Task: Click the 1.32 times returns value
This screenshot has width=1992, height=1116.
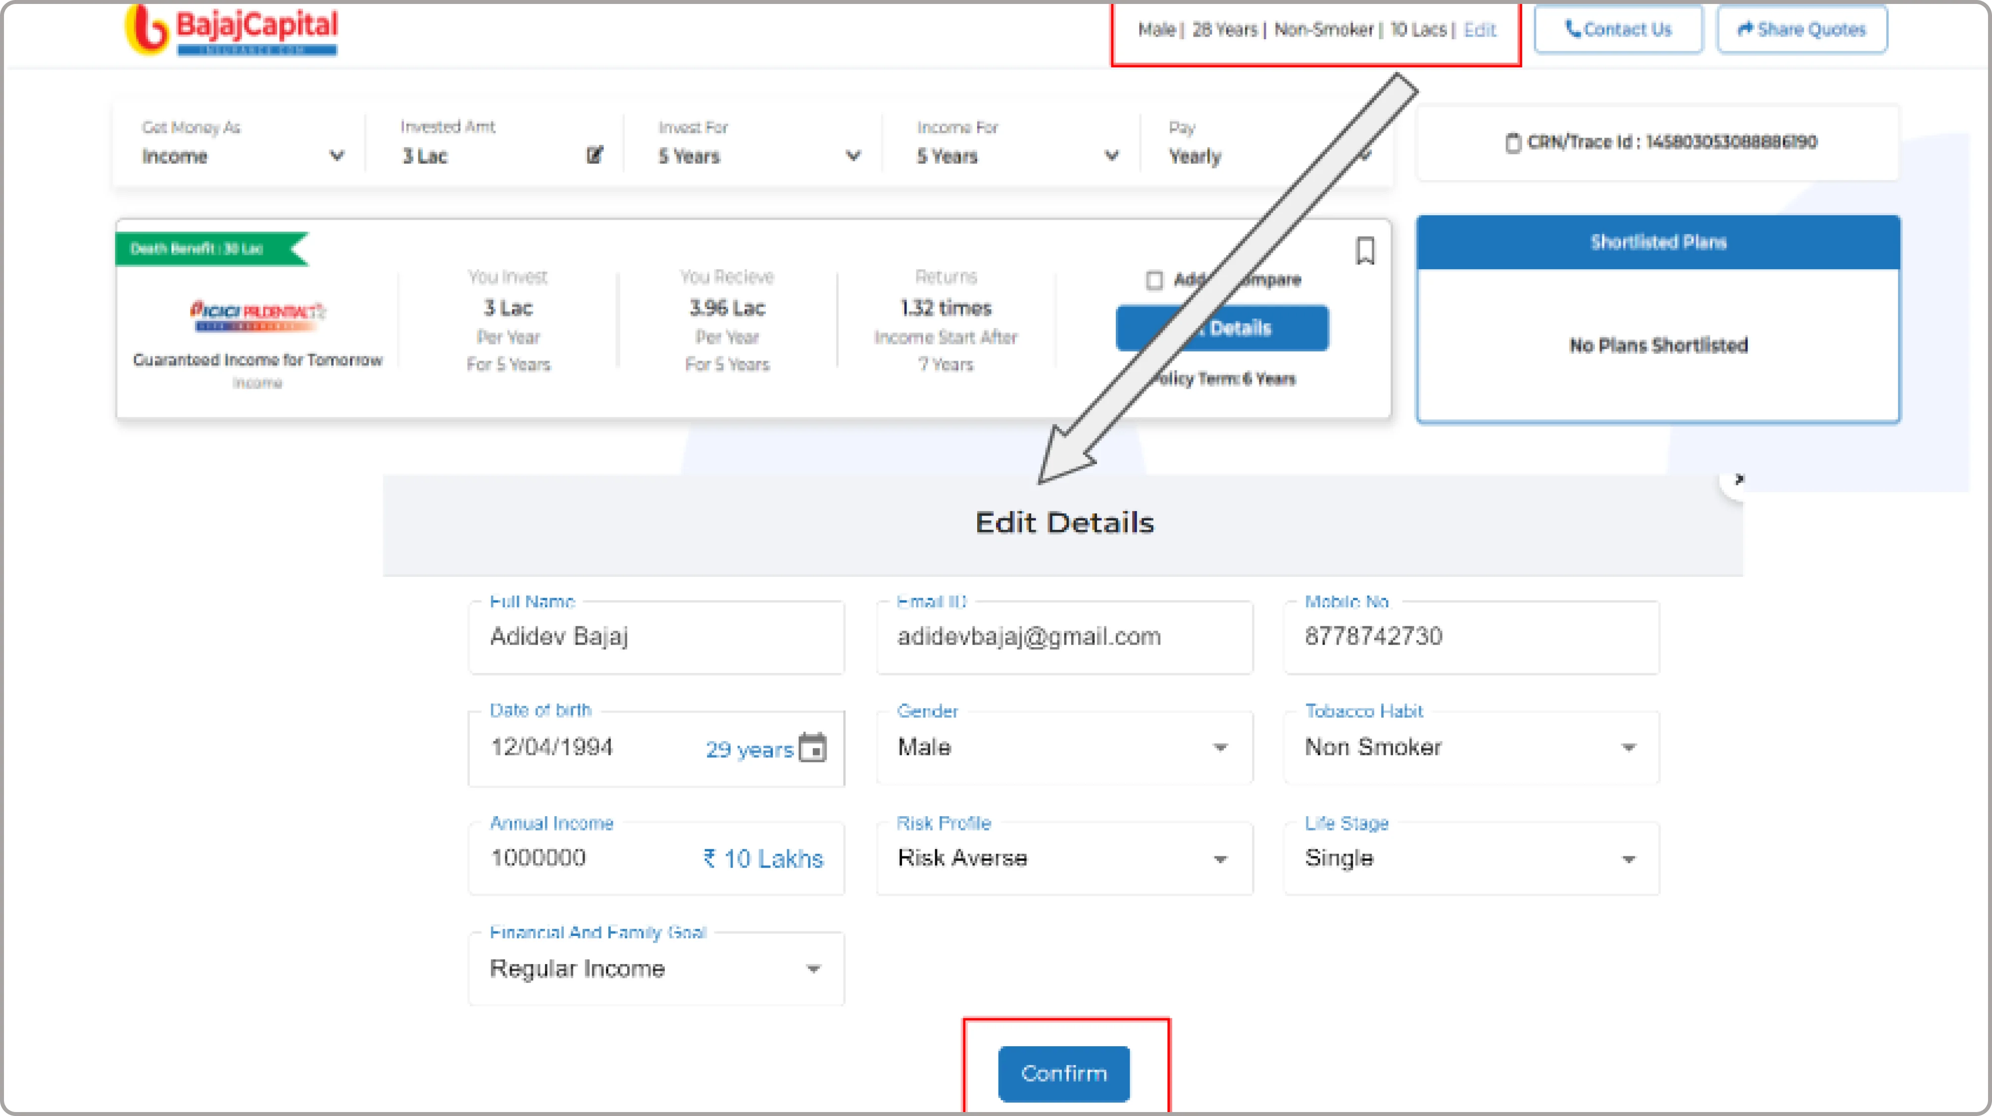Action: [945, 308]
